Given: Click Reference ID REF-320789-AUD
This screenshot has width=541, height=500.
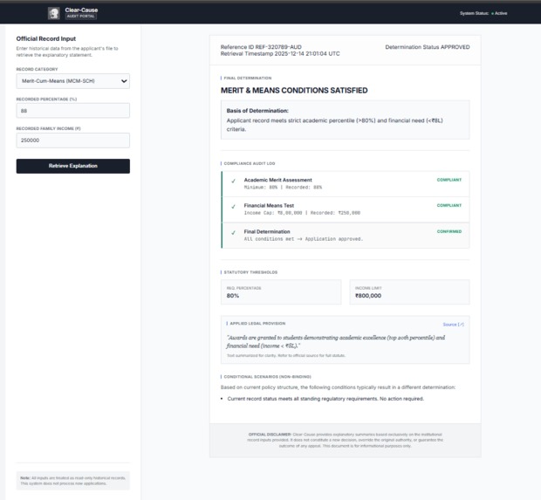Looking at the screenshot, I should (x=261, y=47).
